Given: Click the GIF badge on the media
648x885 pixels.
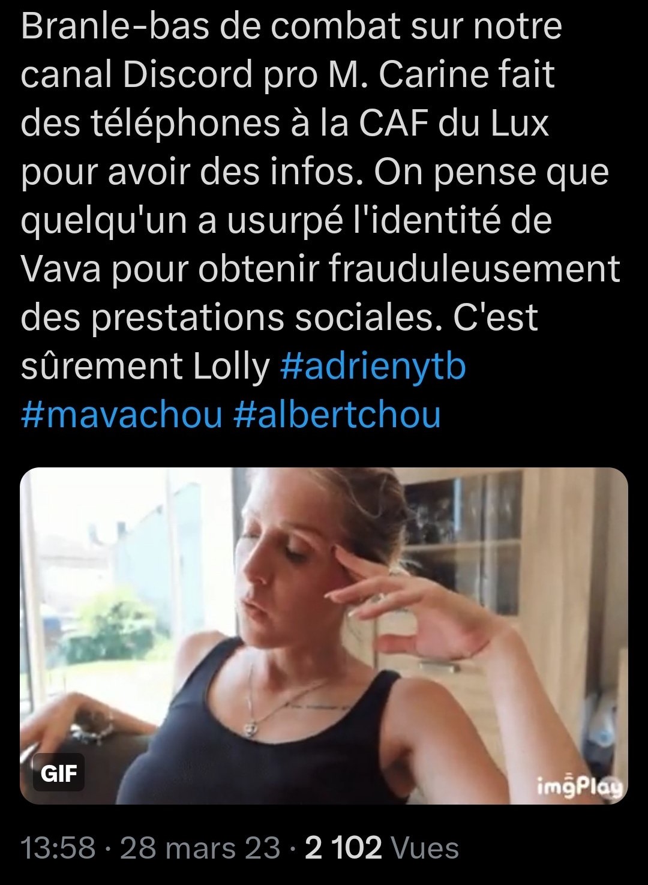Looking at the screenshot, I should (58, 773).
